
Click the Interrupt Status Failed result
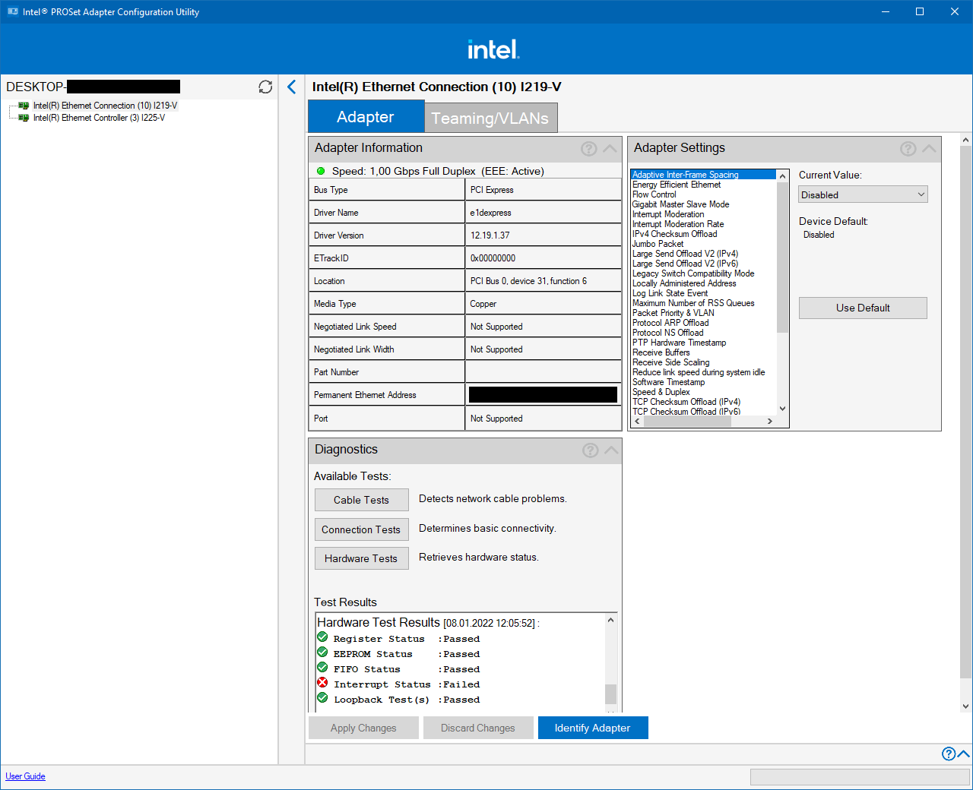coord(407,684)
